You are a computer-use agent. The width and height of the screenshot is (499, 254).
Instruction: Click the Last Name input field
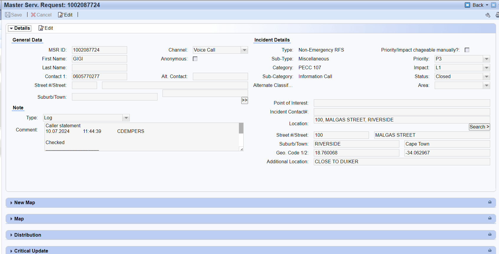[x=99, y=68]
